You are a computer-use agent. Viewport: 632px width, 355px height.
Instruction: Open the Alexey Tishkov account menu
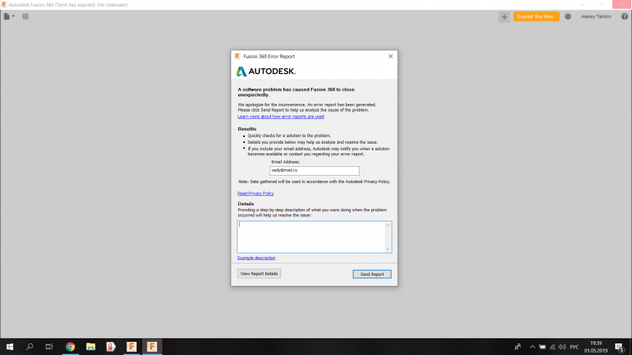coord(596,17)
